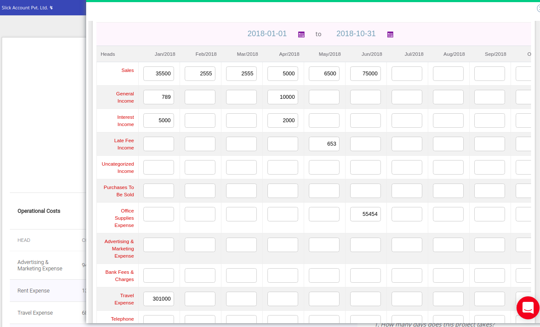The width and height of the screenshot is (540, 327).
Task: Click the Travel Expense value 301000
Action: (159, 299)
